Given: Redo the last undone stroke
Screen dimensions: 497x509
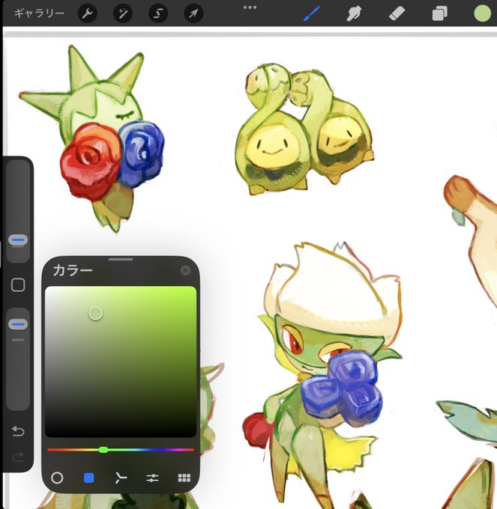Looking at the screenshot, I should point(18,457).
